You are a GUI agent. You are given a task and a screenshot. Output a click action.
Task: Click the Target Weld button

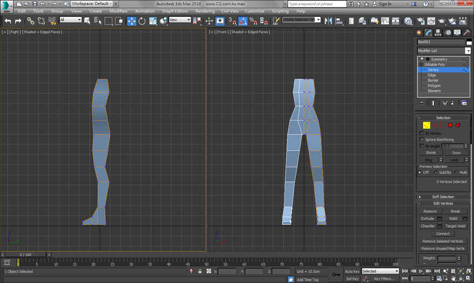[x=455, y=226]
